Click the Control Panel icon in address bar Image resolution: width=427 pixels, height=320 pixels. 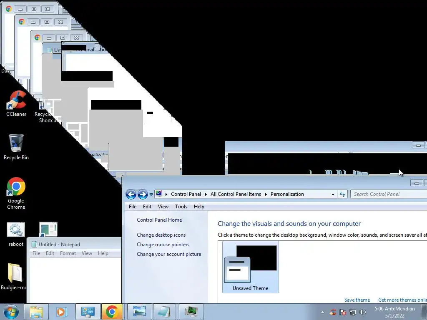pos(159,194)
